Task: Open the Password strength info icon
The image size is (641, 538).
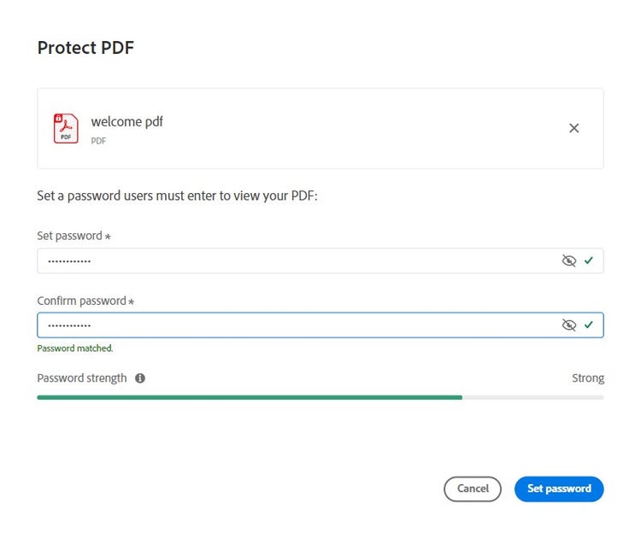Action: [x=140, y=378]
